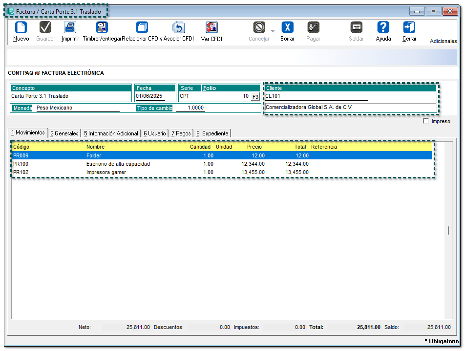
Task: Click the Imprimir printer icon
Action: 70,28
